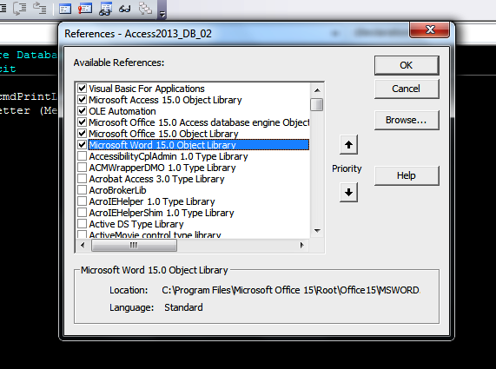Viewport: 496px width, 369px height.
Task: Click Cancel in References dialog
Action: point(407,89)
